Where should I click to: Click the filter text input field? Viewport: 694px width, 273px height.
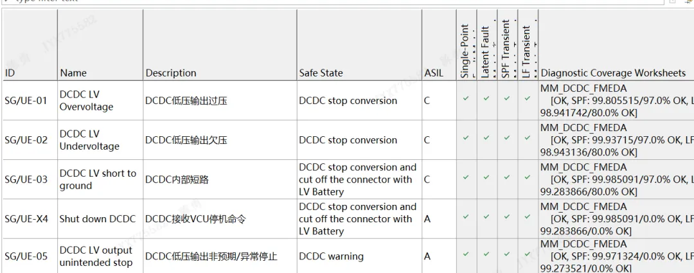point(332,1)
